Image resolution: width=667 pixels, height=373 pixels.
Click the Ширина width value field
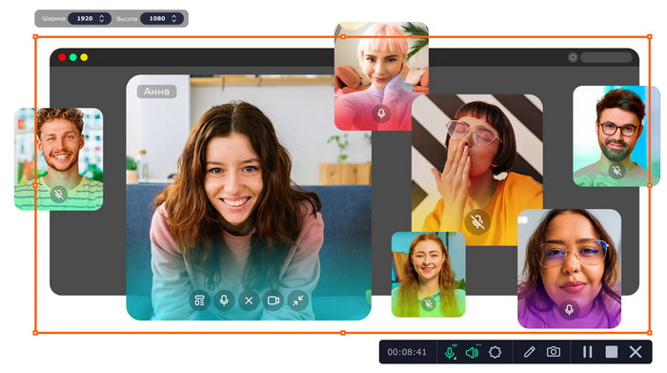[x=85, y=19]
